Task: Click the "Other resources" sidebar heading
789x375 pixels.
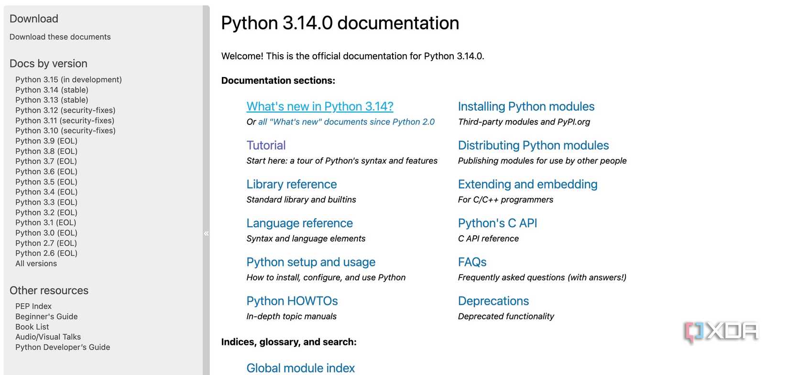Action: (x=49, y=290)
